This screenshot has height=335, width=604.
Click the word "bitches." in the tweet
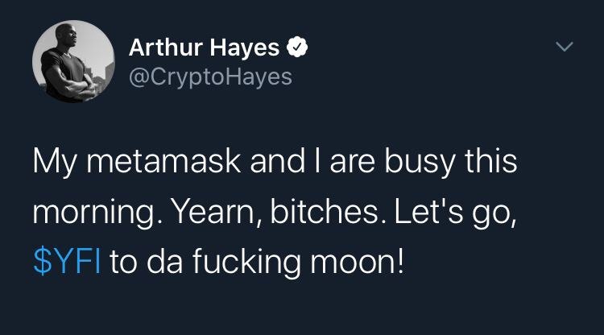click(341, 213)
